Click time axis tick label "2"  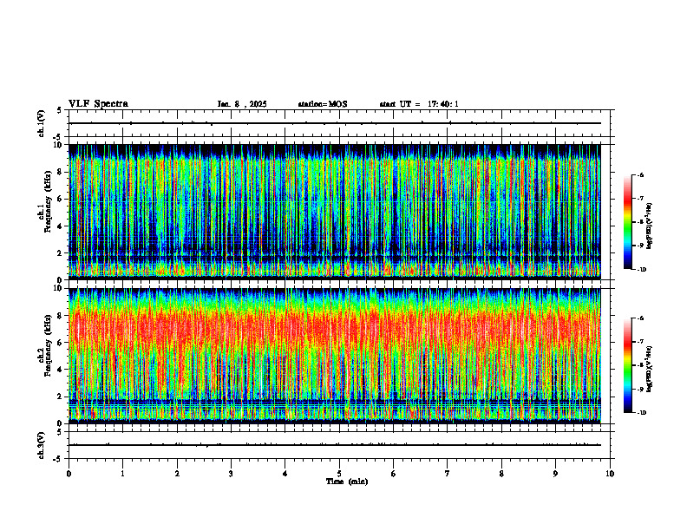pos(177,474)
